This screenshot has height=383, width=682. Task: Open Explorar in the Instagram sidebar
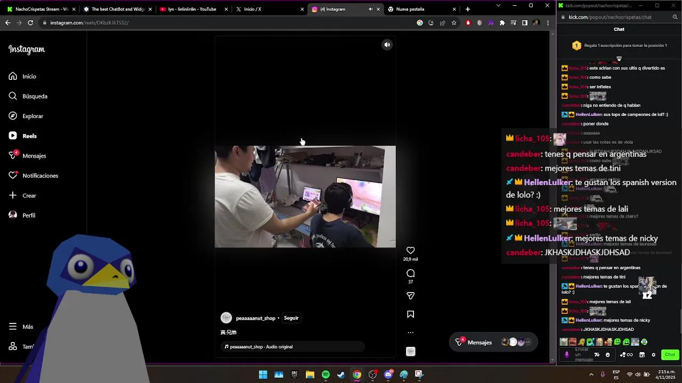pos(26,116)
